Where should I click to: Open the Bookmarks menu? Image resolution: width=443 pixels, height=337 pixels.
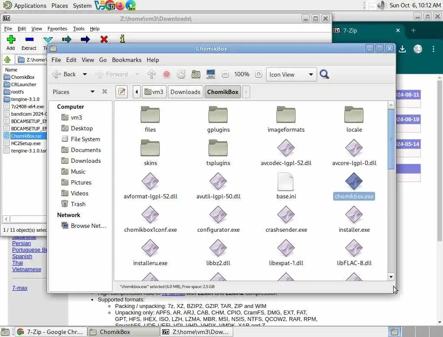[x=127, y=60]
